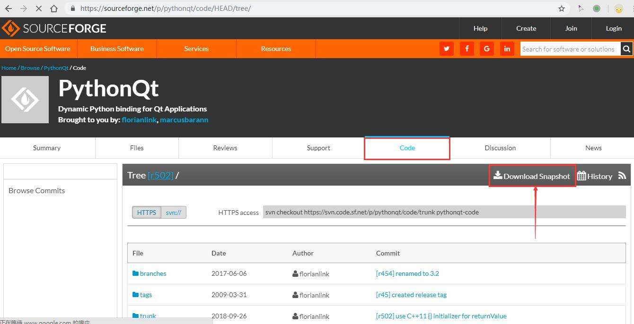Viewport: 634px width, 324px height.
Task: Open commit r454 renamed to 3.2
Action: point(407,273)
